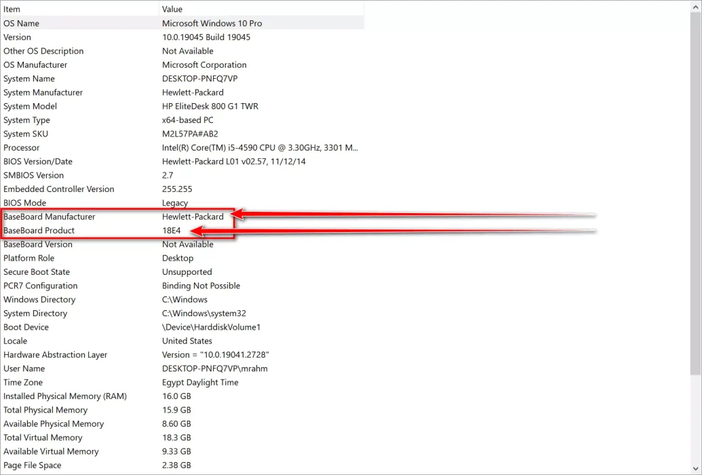Click the Intel Core i5-4590 processor value
The height and width of the screenshot is (475, 702).
click(x=260, y=148)
